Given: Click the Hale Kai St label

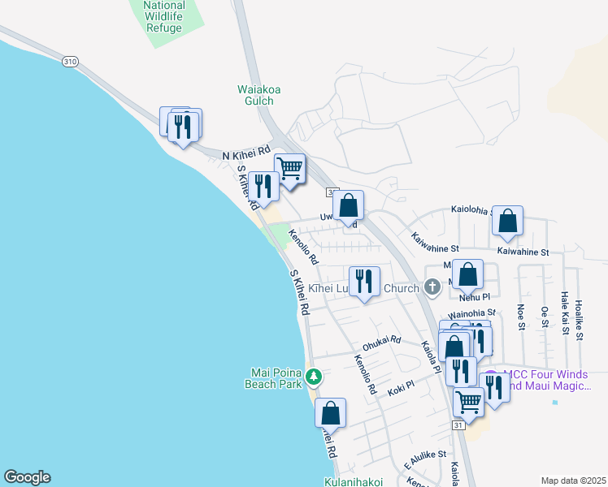Looking at the screenshot, I should 565,313.
